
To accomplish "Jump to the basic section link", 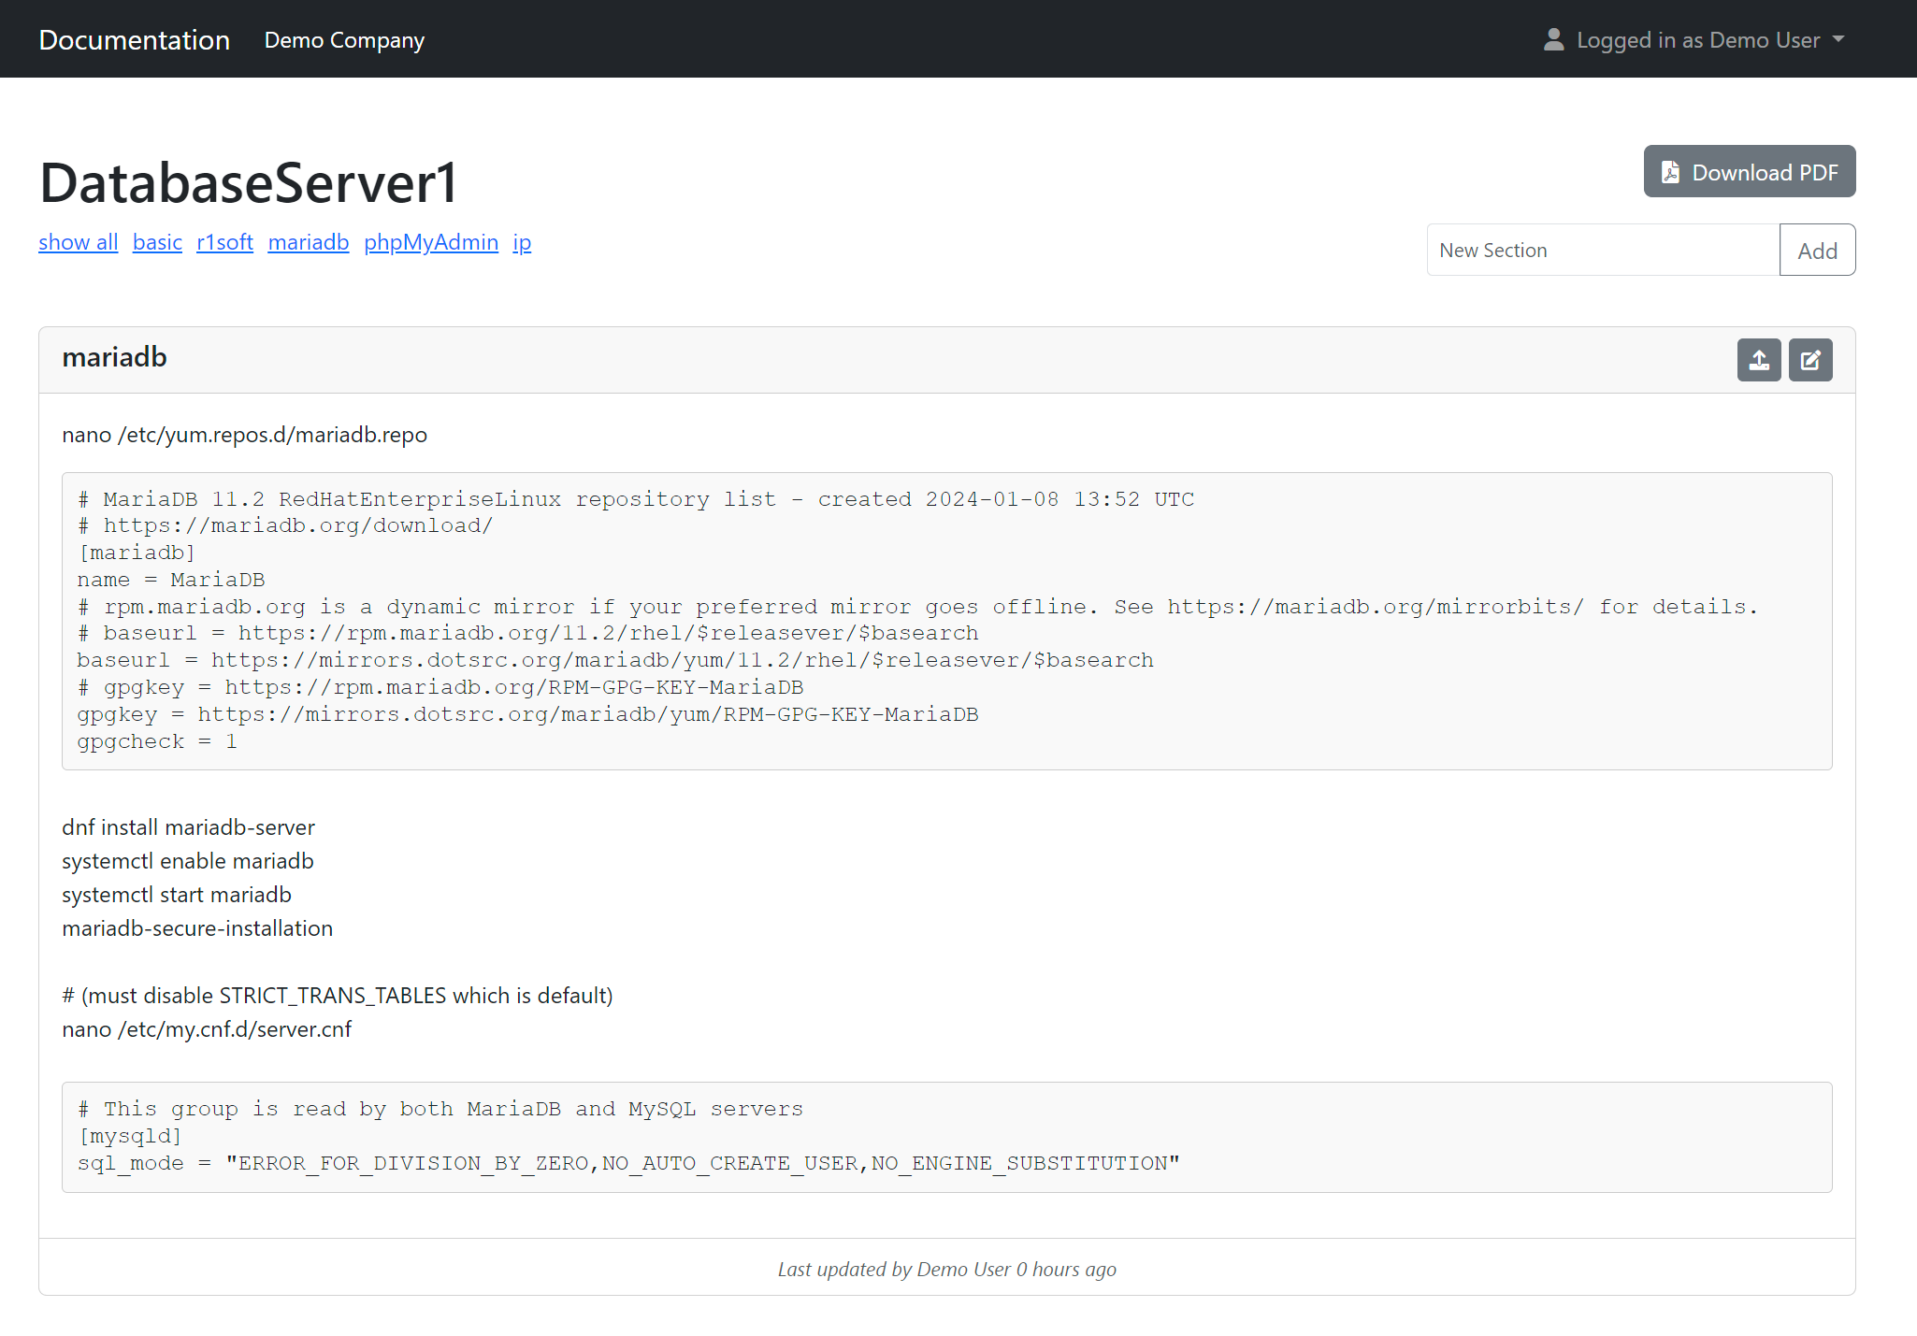I will point(157,242).
